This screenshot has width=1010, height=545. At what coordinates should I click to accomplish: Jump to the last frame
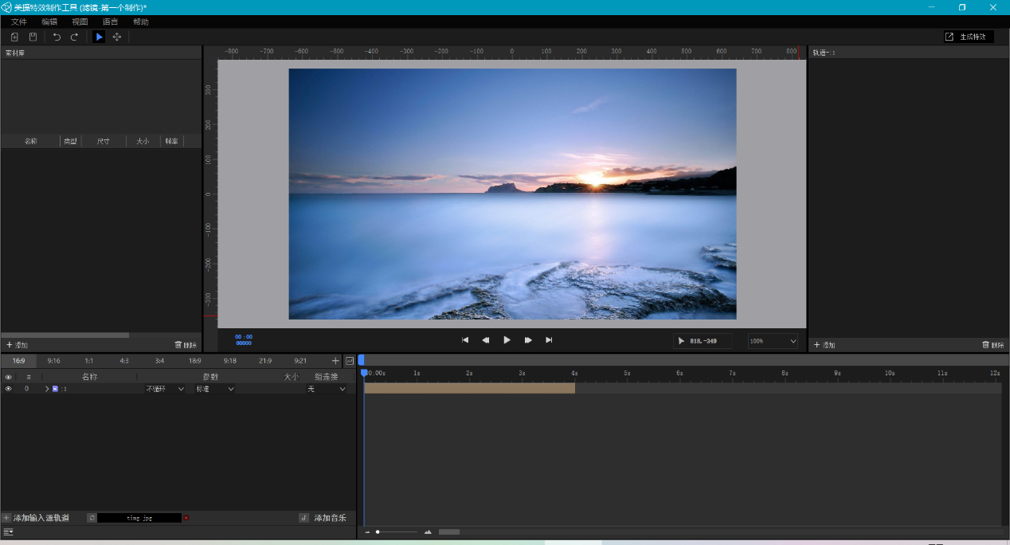coord(549,340)
